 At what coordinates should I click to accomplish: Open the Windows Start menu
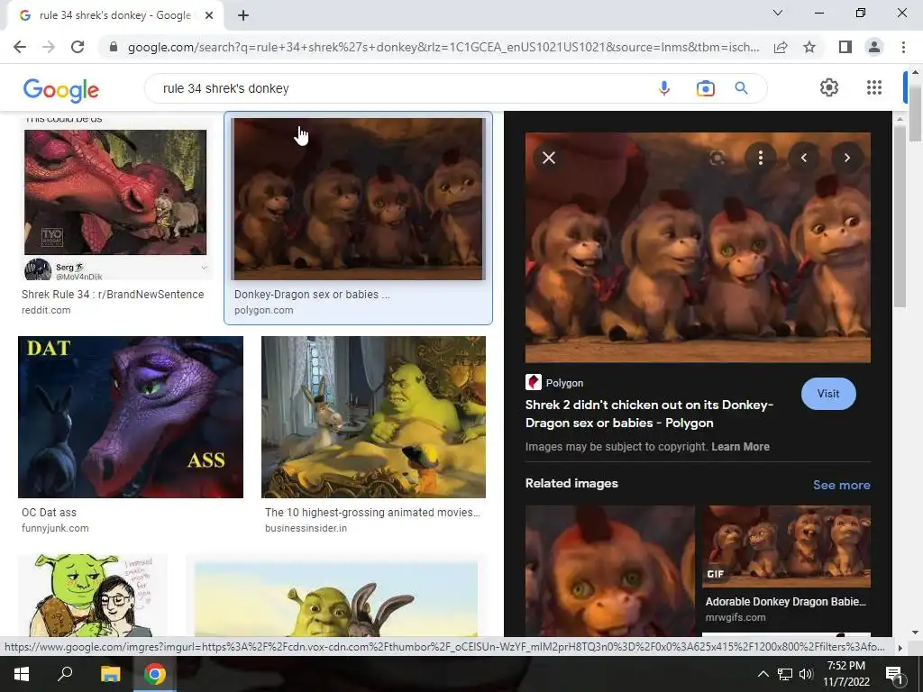[22, 674]
